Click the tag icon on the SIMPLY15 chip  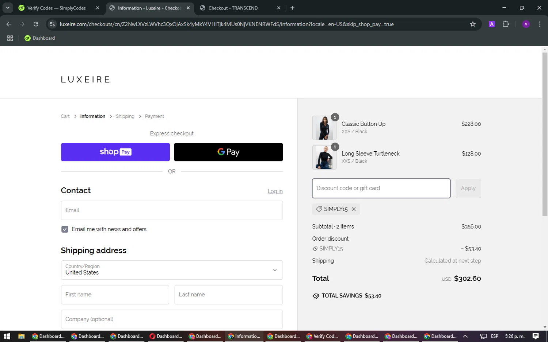click(x=319, y=209)
